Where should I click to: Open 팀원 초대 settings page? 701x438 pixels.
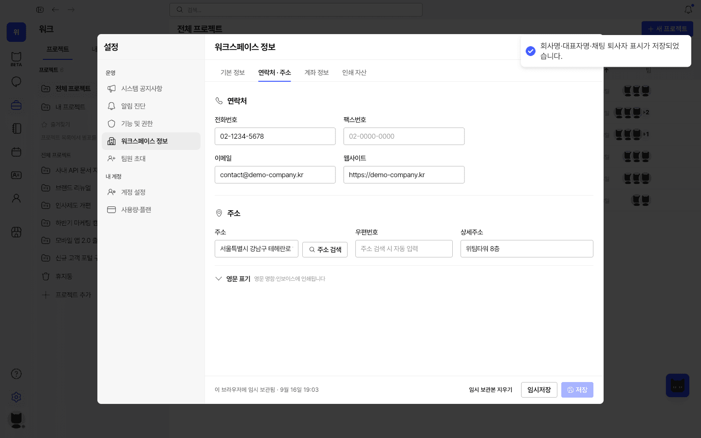151,159
